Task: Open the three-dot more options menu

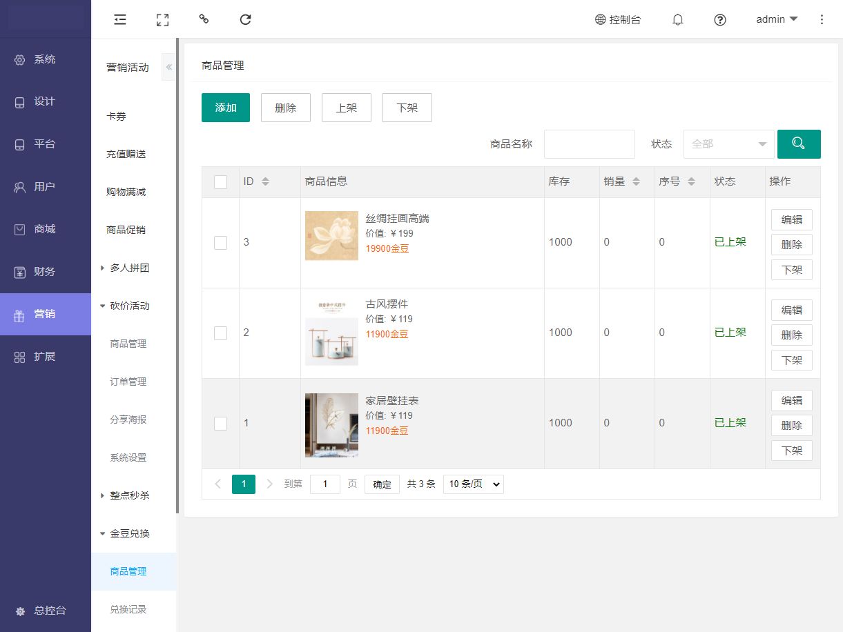Action: (821, 19)
